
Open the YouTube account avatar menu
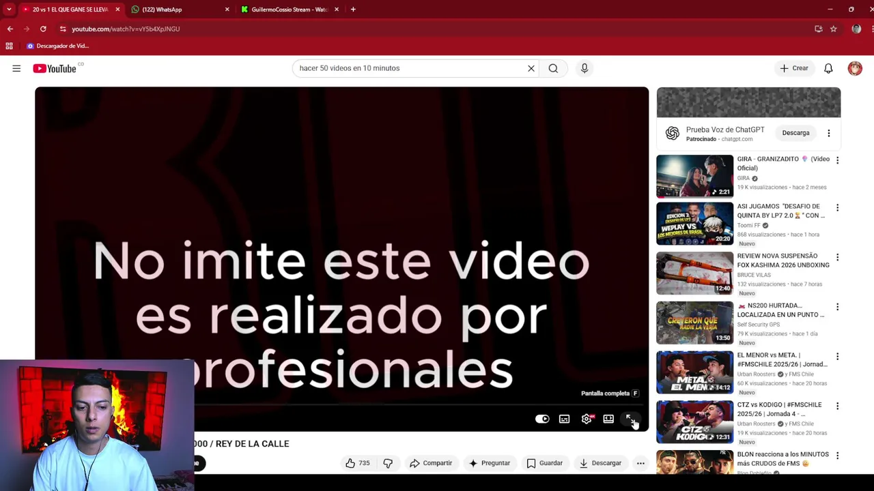855,68
